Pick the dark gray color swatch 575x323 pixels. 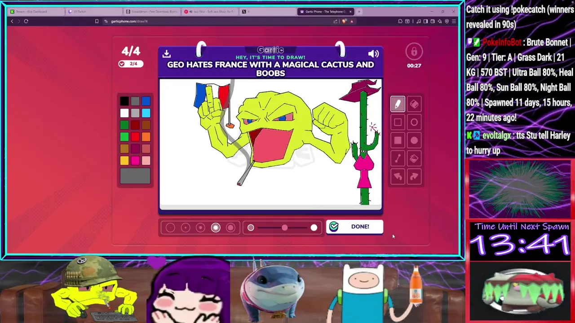135,101
